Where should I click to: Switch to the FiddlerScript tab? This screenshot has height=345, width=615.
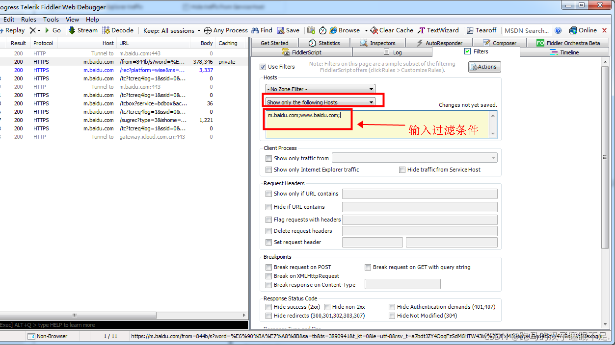click(x=302, y=52)
